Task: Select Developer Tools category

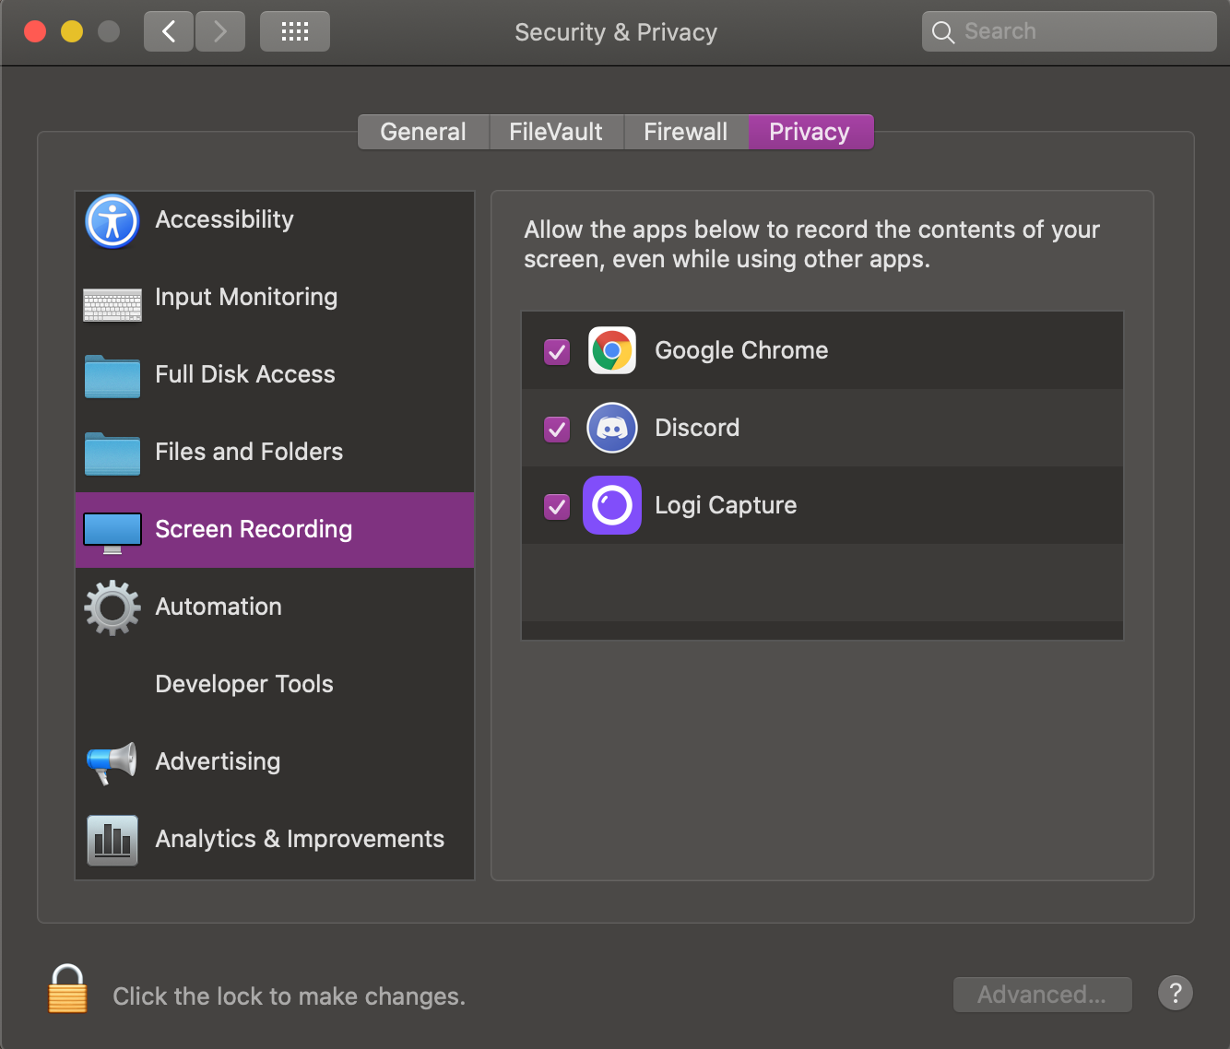Action: point(275,685)
